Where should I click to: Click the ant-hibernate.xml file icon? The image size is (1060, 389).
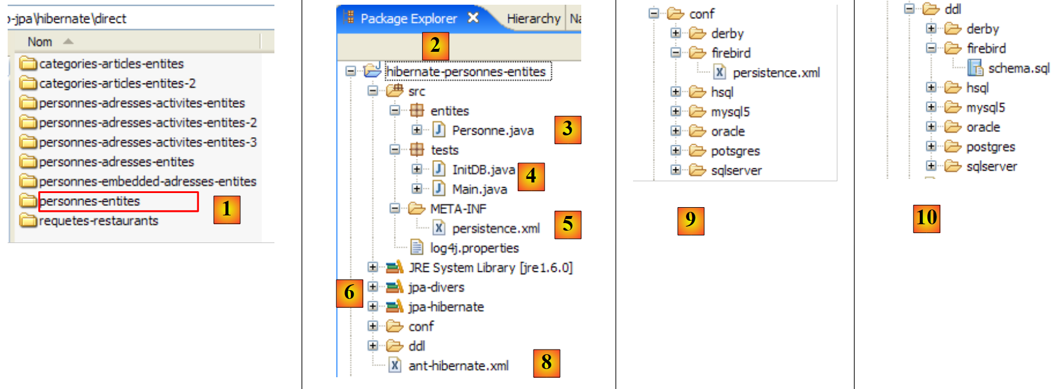click(395, 365)
